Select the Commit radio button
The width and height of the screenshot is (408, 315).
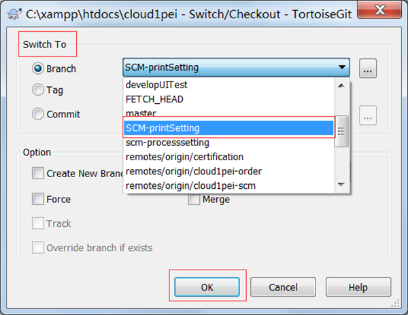tap(38, 114)
